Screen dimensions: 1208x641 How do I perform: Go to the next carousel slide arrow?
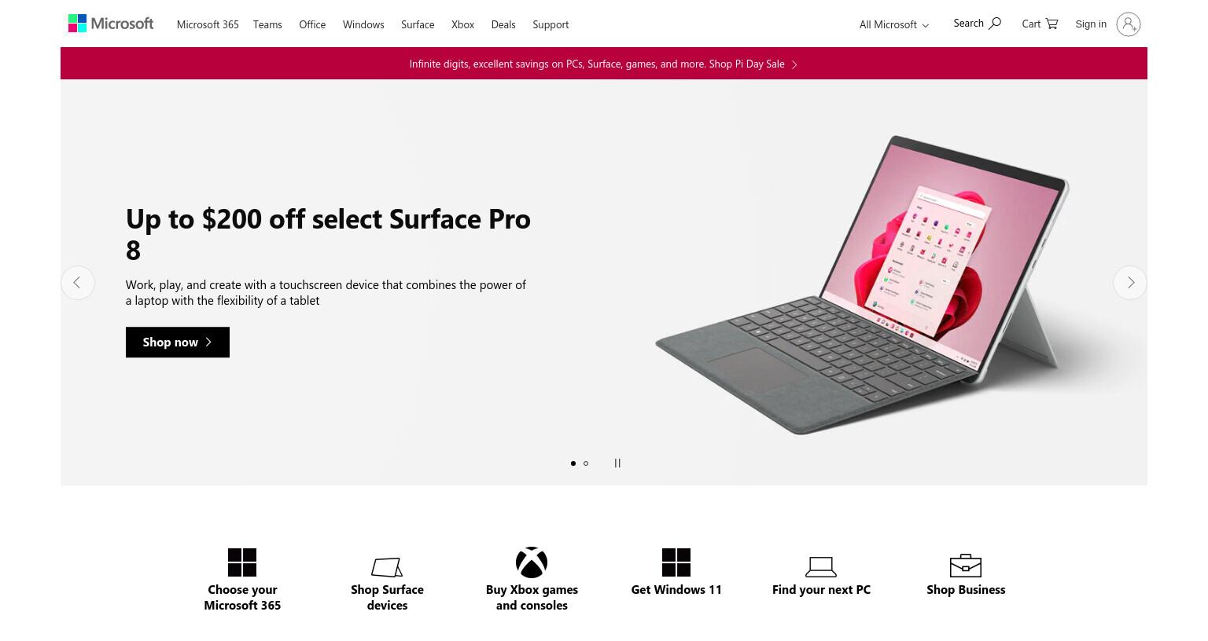1130,283
